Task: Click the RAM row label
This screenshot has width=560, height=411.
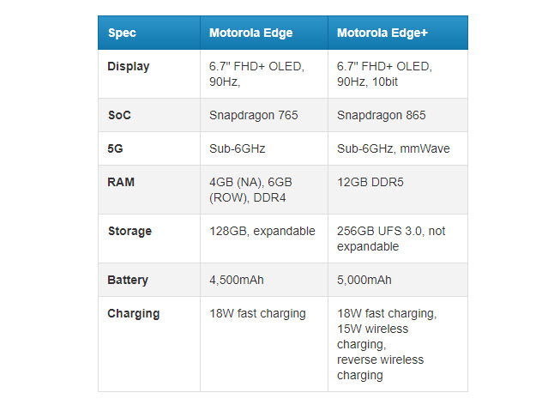Action: click(x=121, y=182)
